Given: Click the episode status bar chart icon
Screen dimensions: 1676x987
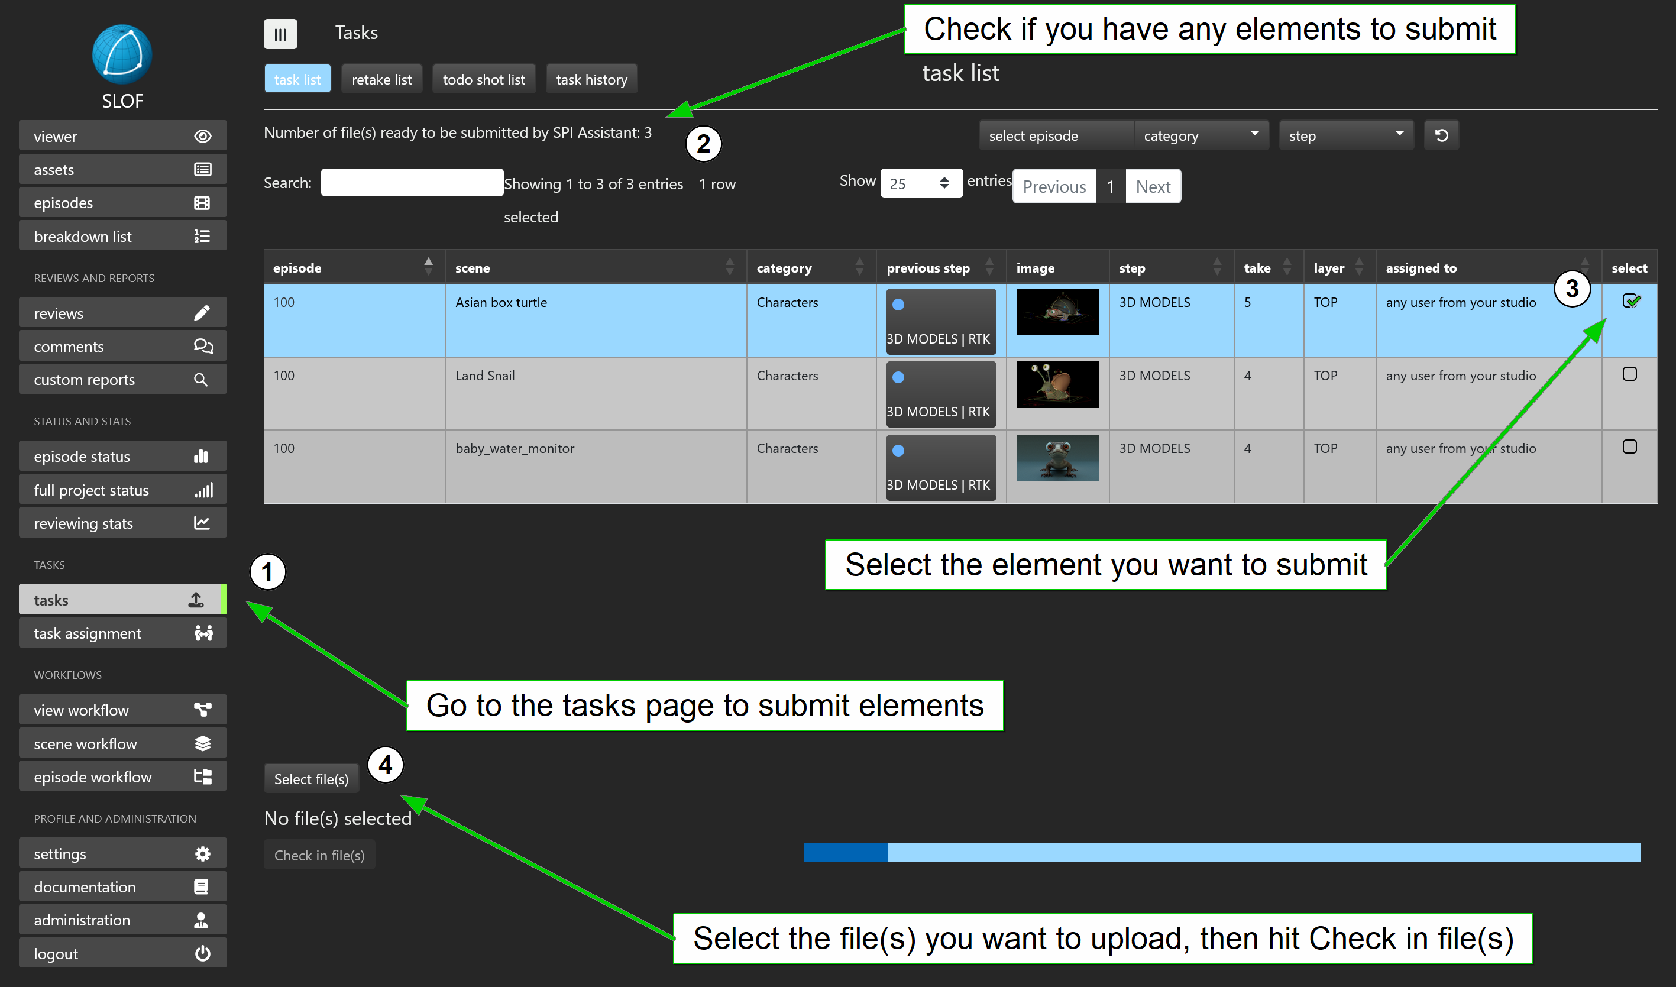Looking at the screenshot, I should tap(202, 457).
